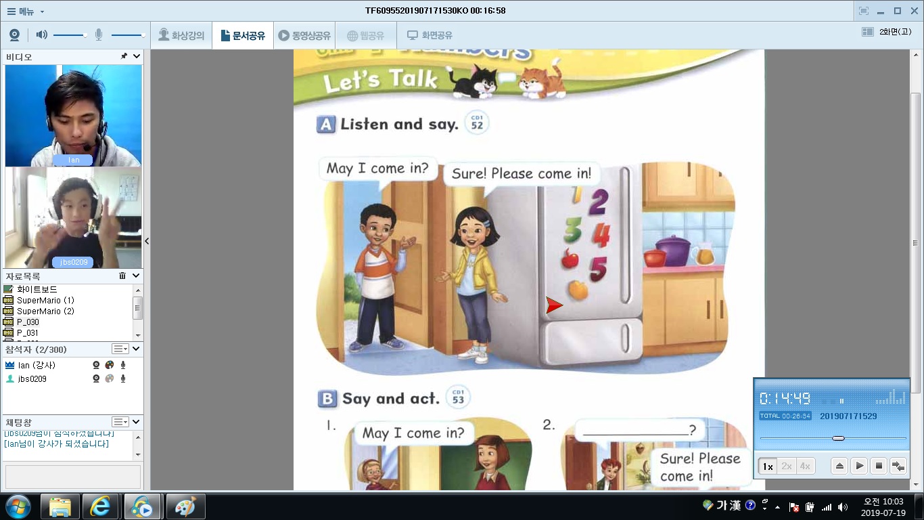The width and height of the screenshot is (924, 520).
Task: Click the microphone icon in top toolbar
Action: (x=99, y=35)
